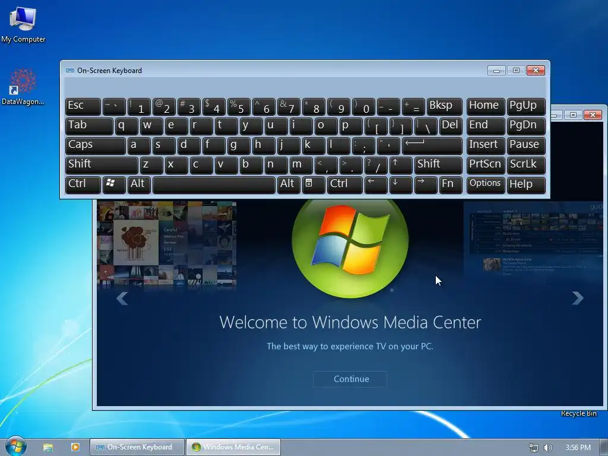Tap the left arrow key
608x456 pixels.
click(x=376, y=185)
